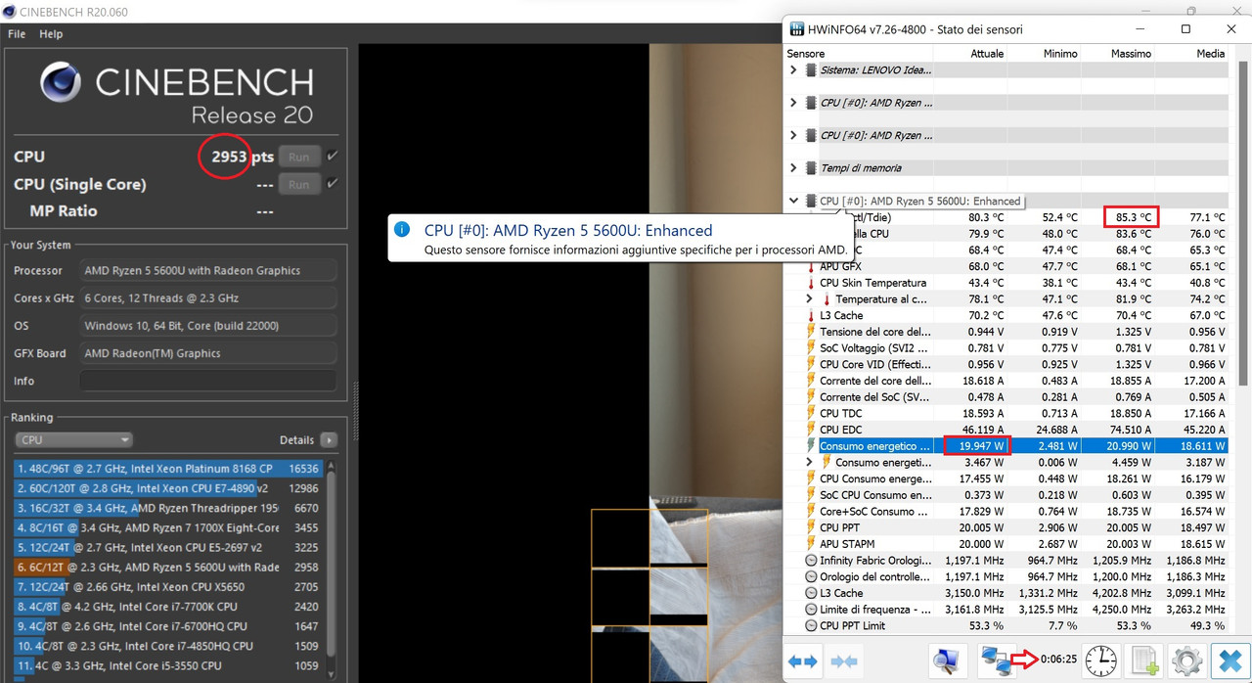This screenshot has width=1252, height=683.
Task: Click the Minimo column header
Action: click(1060, 53)
